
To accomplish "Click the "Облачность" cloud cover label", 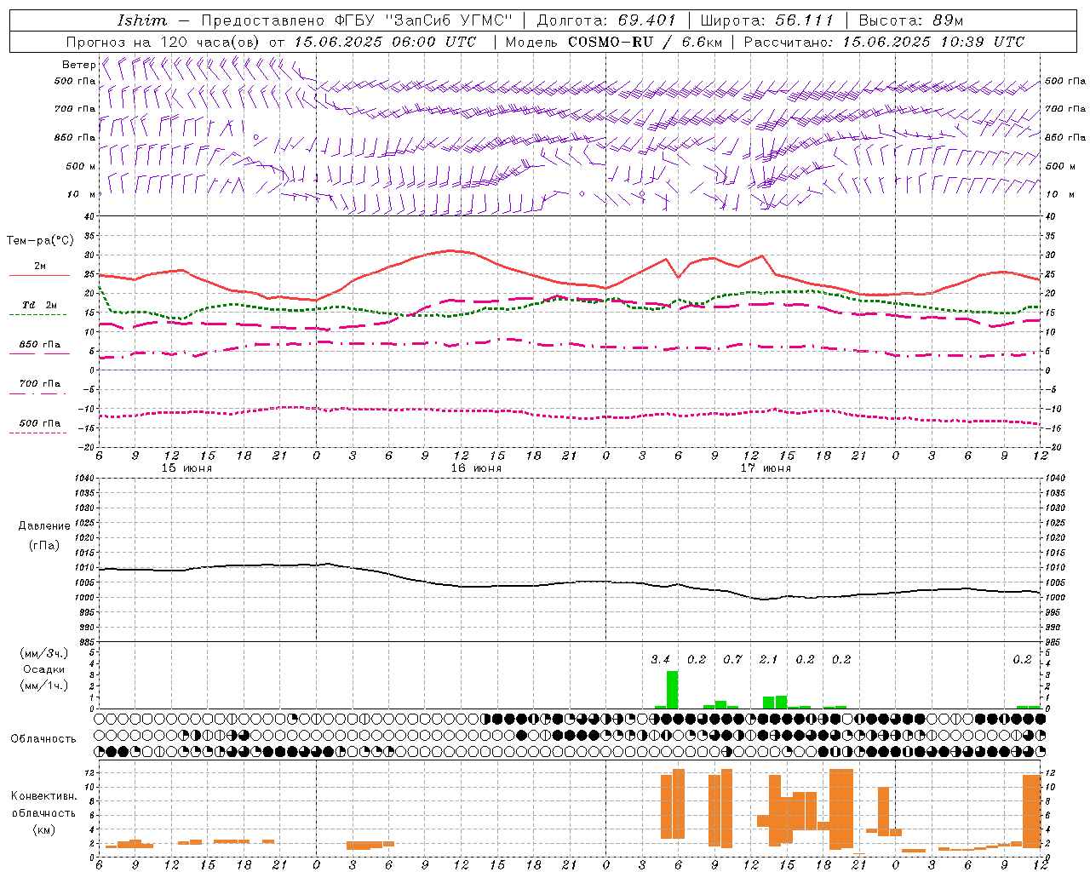I will [43, 738].
